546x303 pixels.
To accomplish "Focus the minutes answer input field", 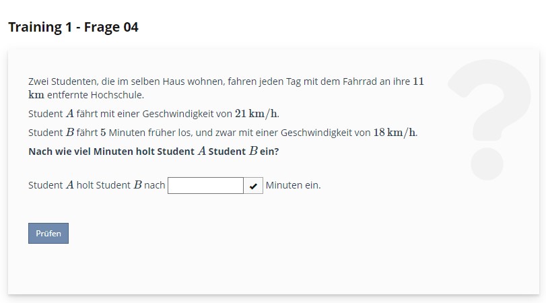I will pos(205,186).
